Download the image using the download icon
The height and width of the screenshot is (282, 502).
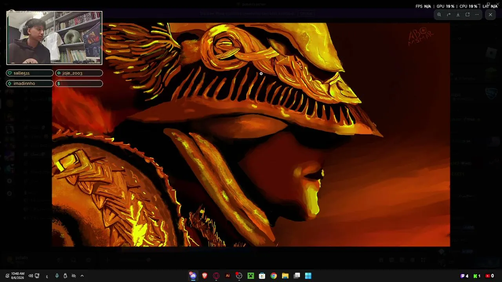(x=458, y=15)
